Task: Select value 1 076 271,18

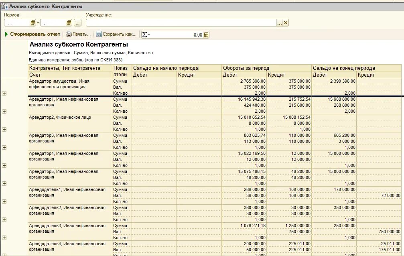Action: click(x=253, y=226)
